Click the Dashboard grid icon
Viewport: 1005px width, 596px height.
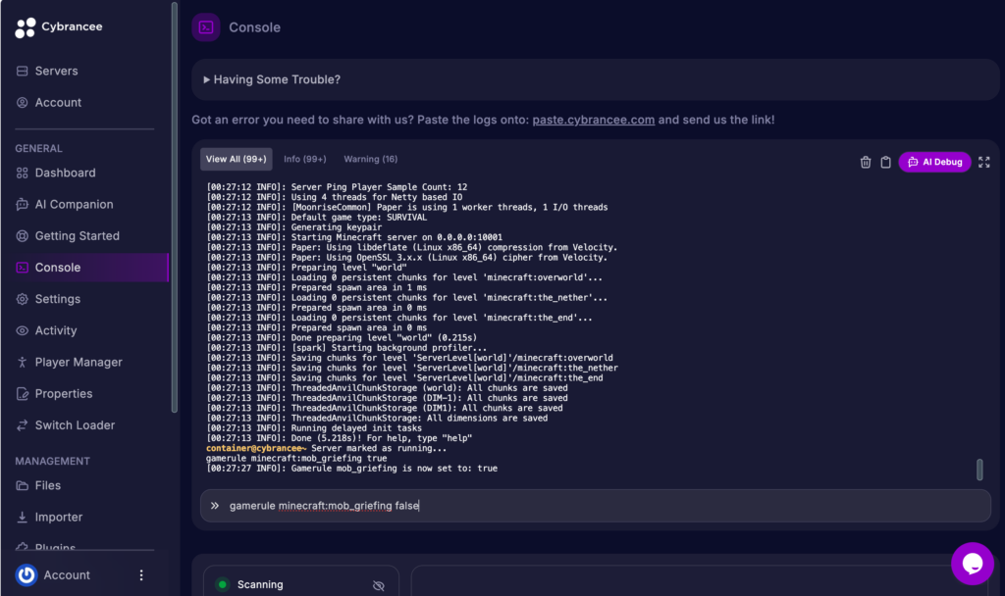pyautogui.click(x=23, y=173)
